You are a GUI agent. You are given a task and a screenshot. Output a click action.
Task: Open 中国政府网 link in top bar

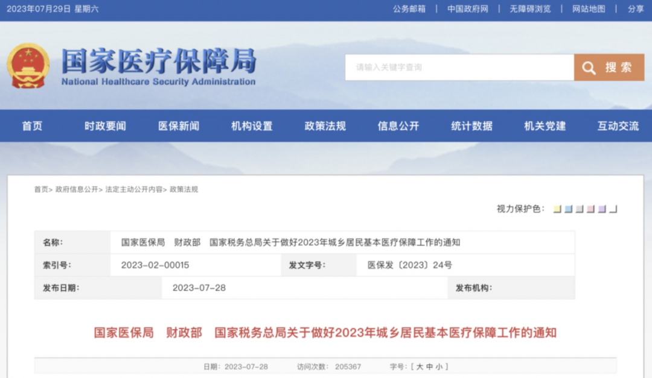click(x=468, y=9)
